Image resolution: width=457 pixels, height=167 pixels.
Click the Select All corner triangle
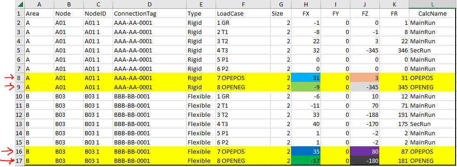coord(20,5)
